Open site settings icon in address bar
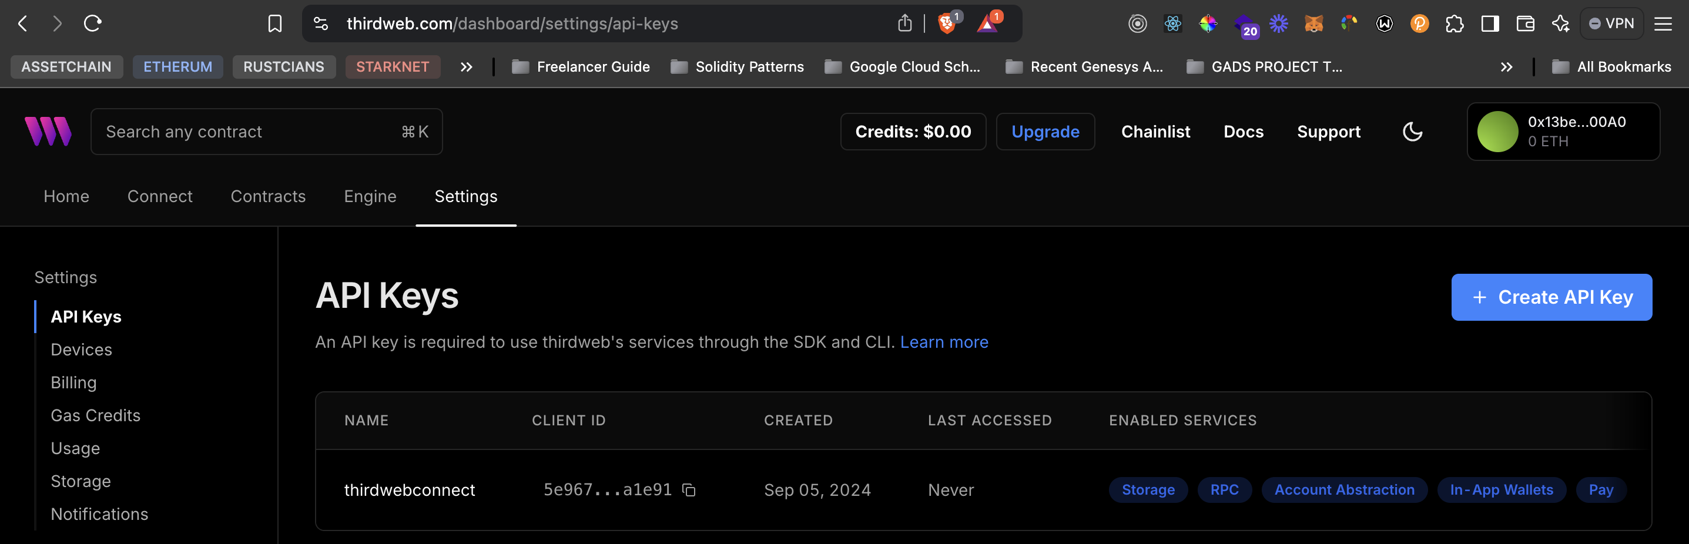This screenshot has height=544, width=1689. (321, 23)
